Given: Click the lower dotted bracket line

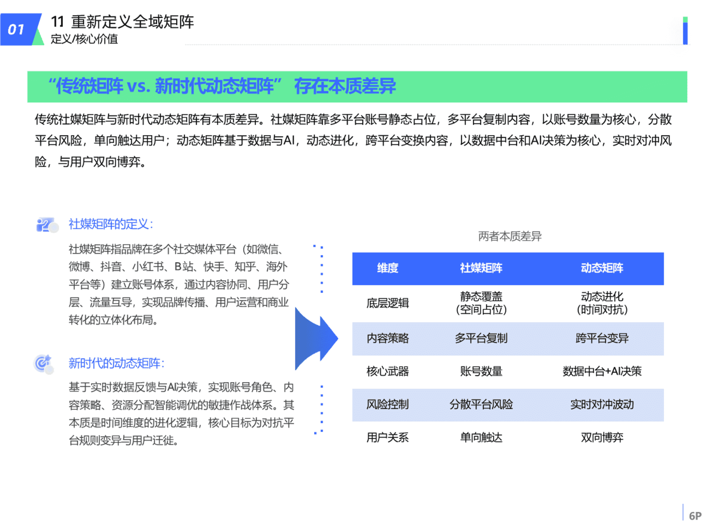Looking at the screenshot, I should click(x=321, y=409).
